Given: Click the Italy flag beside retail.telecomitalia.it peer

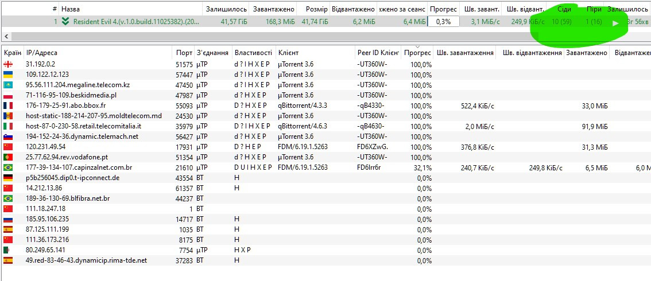Looking at the screenshot, I should point(8,126).
